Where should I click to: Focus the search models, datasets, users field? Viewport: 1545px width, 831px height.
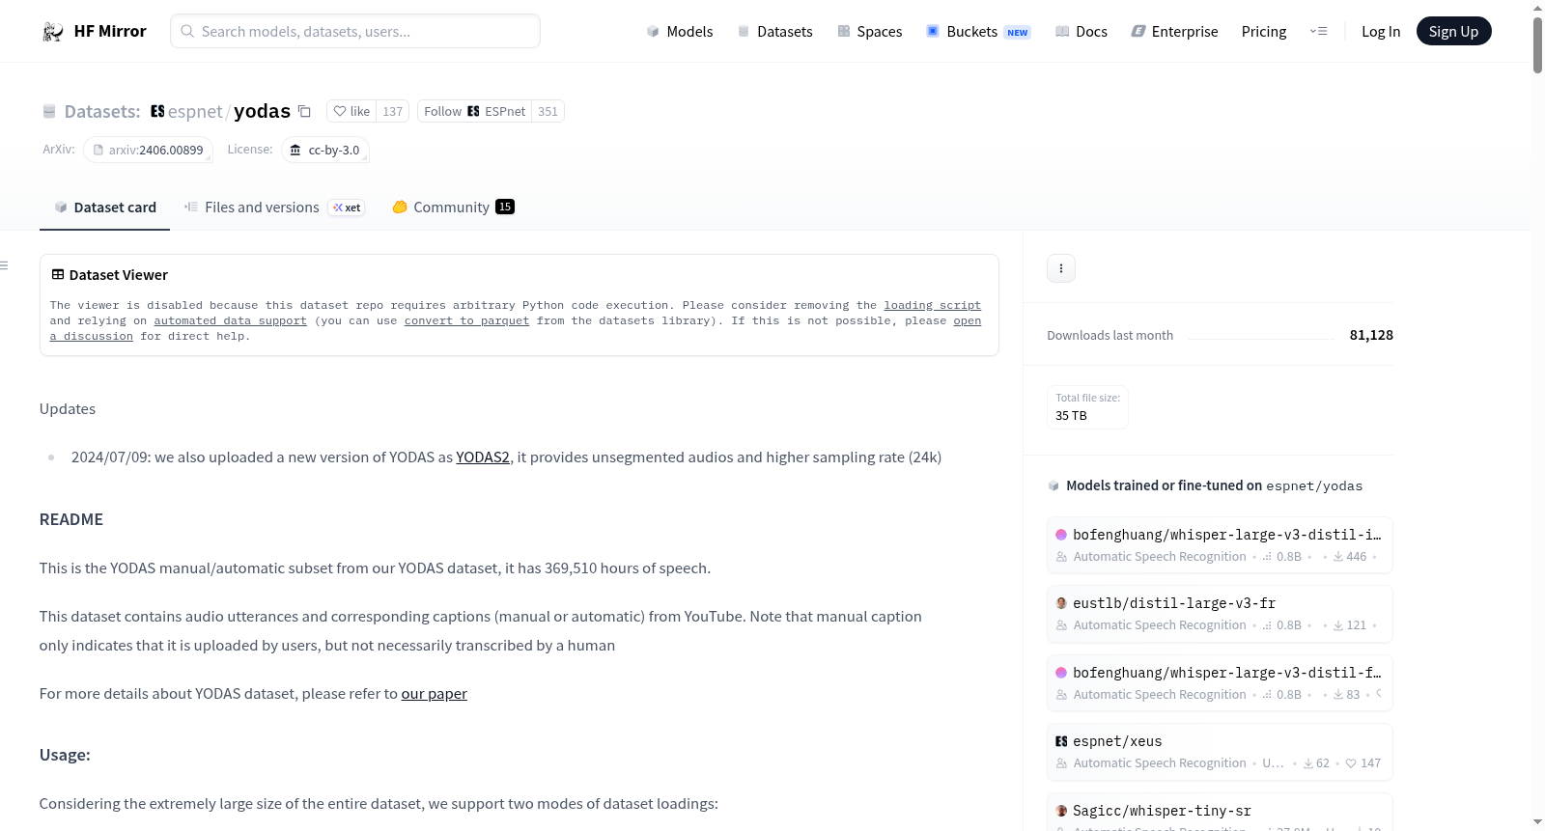[x=355, y=31]
